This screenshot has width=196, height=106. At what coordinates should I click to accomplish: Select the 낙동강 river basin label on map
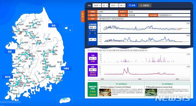(66, 68)
